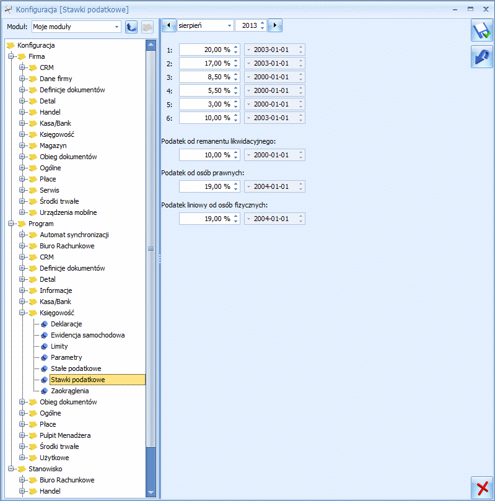The image size is (495, 501).
Task: Click the Zaokrąglenia item icon
Action: [x=45, y=391]
